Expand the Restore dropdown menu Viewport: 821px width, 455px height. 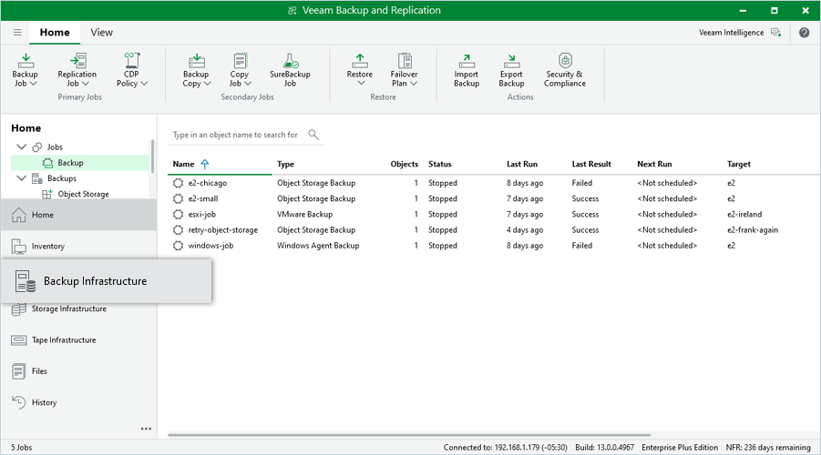tap(360, 70)
